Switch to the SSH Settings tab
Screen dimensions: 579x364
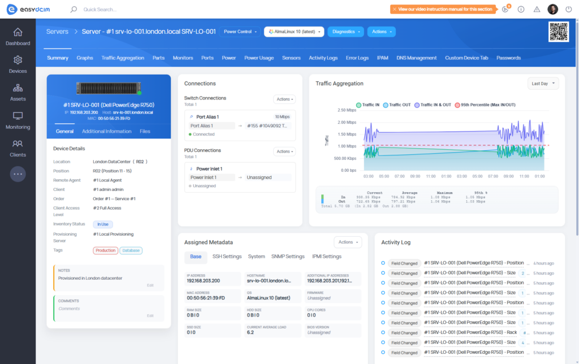point(227,256)
